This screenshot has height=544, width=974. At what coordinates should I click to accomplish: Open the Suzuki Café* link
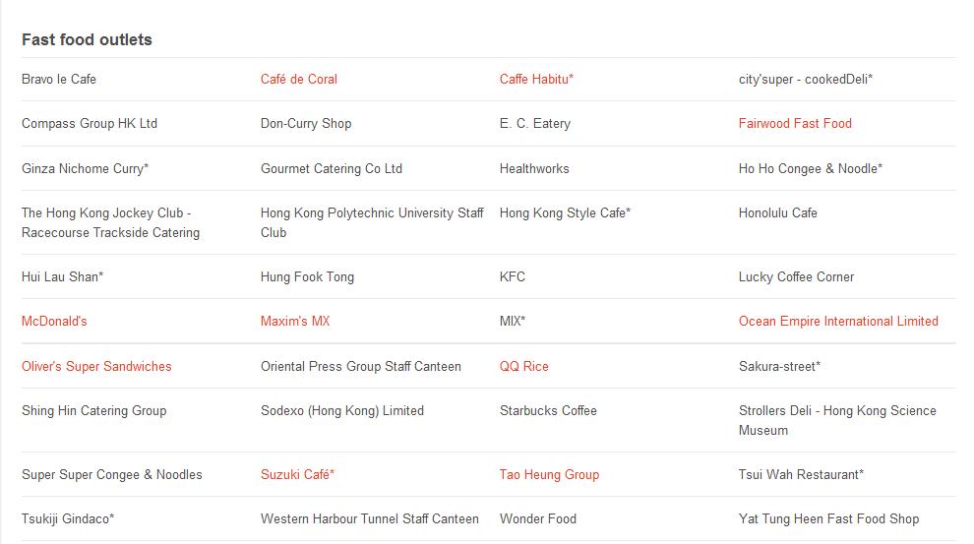click(297, 475)
